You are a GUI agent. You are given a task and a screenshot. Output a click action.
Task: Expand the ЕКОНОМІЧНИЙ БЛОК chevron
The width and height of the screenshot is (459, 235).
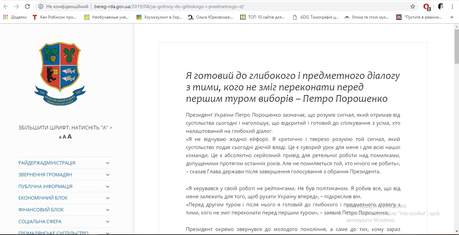pyautogui.click(x=108, y=198)
